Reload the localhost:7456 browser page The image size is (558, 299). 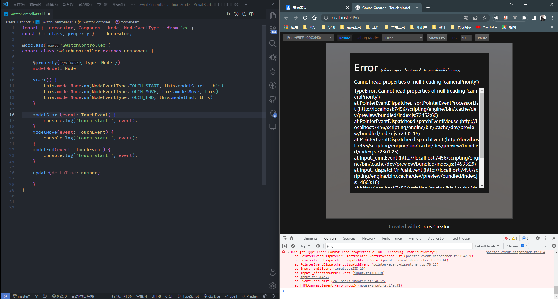tap(305, 18)
